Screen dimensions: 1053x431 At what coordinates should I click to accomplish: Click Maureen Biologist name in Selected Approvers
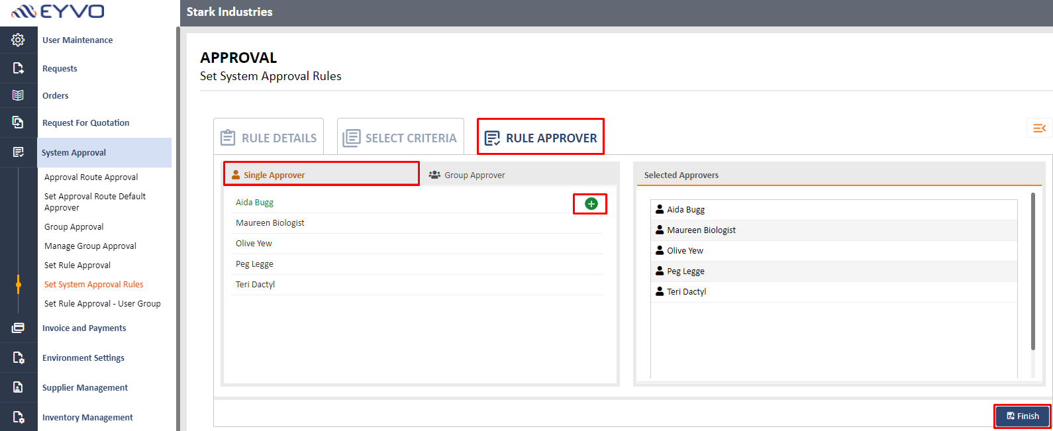point(701,230)
